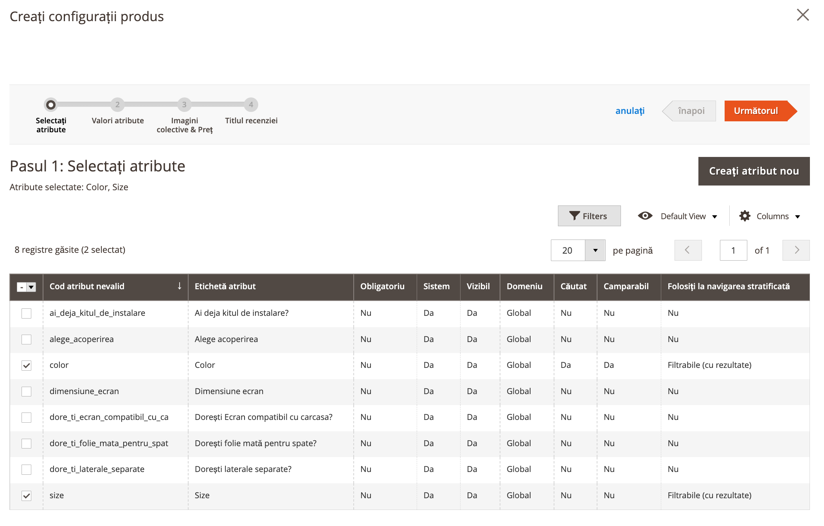Screen dimensions: 824x526
Task: Click the Selectați atribute step label
Action: (51, 125)
